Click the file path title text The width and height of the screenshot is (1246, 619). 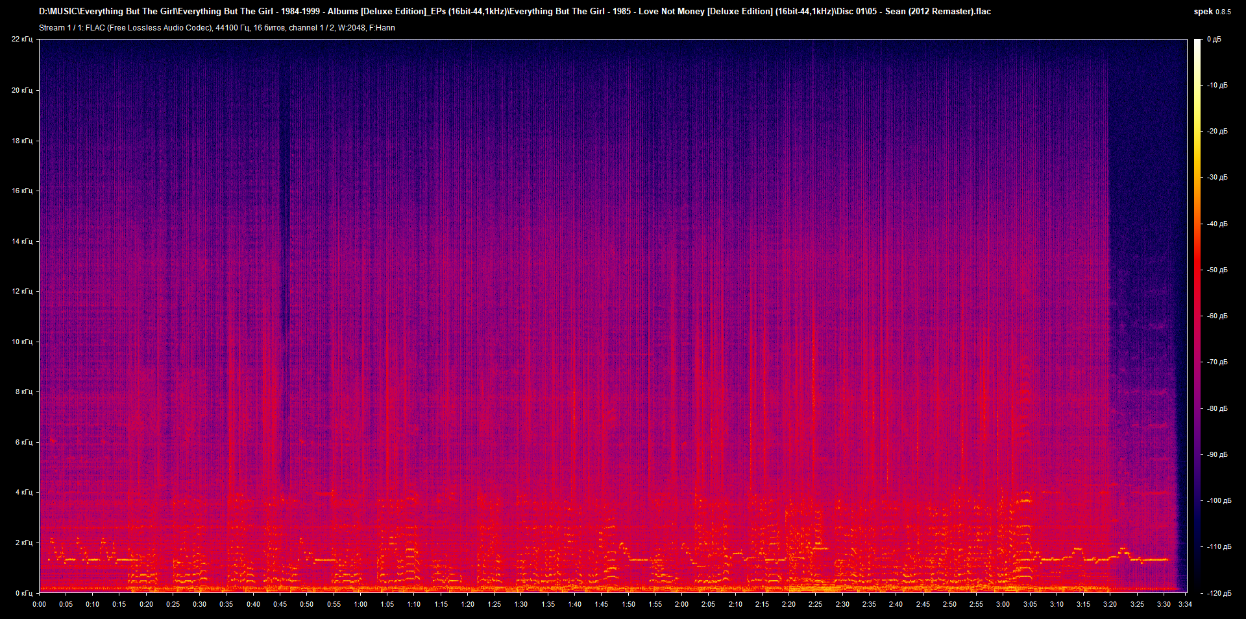pyautogui.click(x=515, y=11)
